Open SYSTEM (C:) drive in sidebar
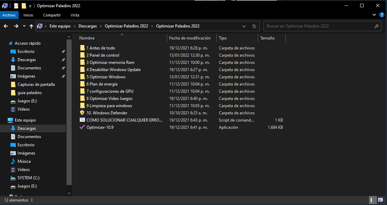Screen dimensions: 387x205 click(x=28, y=178)
